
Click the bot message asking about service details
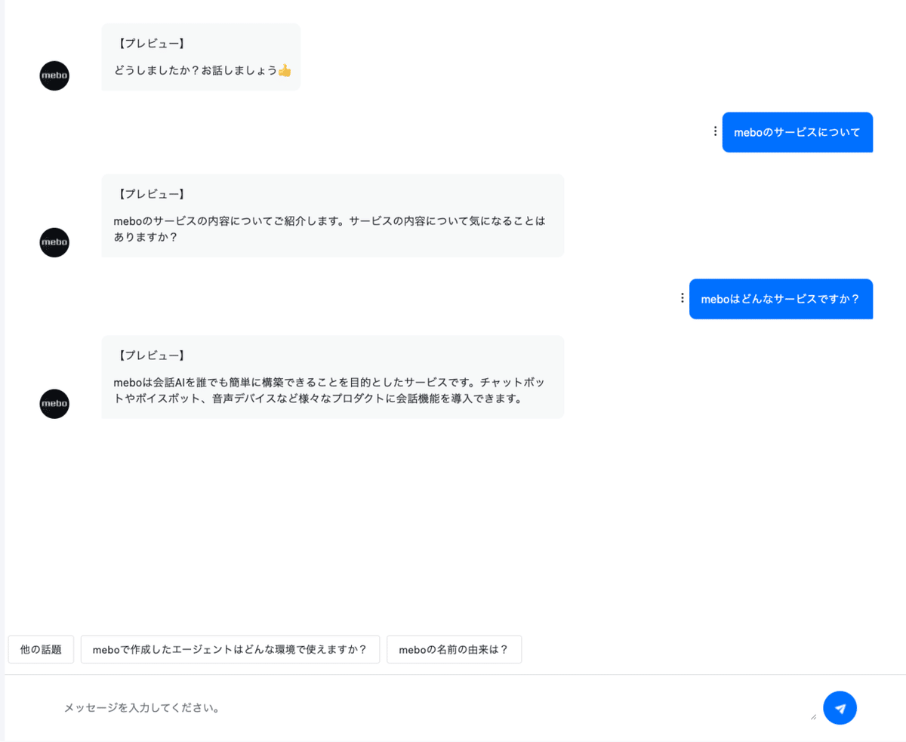click(332, 215)
